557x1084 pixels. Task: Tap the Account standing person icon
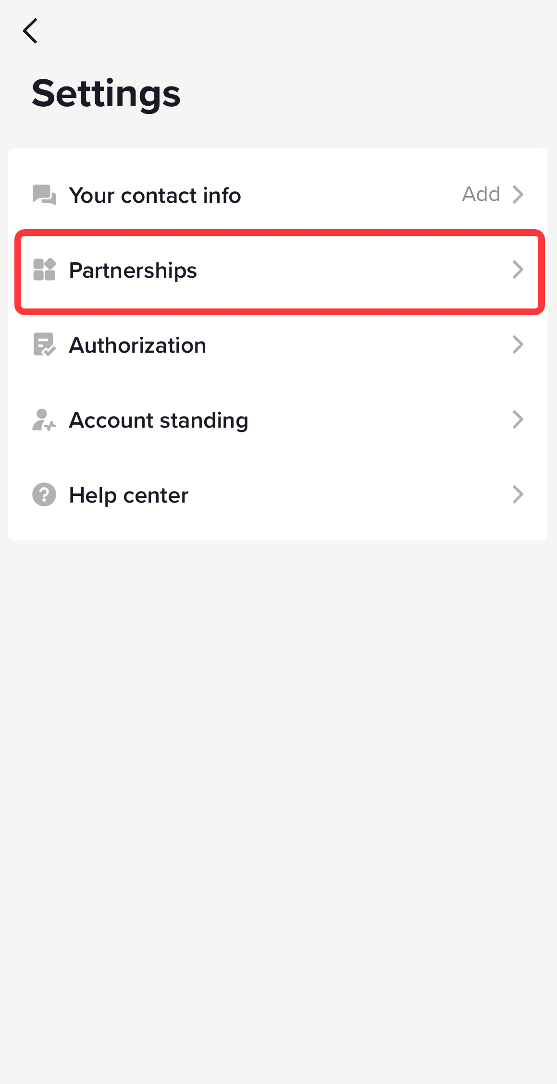click(44, 419)
